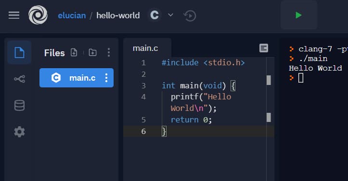Click the ./main console command

click(x=313, y=59)
